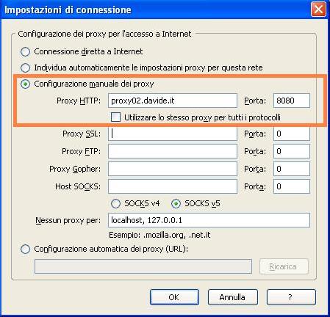Enable Utilizzare lo stesso proxy per tutti checkbox
The height and width of the screenshot is (317, 330).
115,117
